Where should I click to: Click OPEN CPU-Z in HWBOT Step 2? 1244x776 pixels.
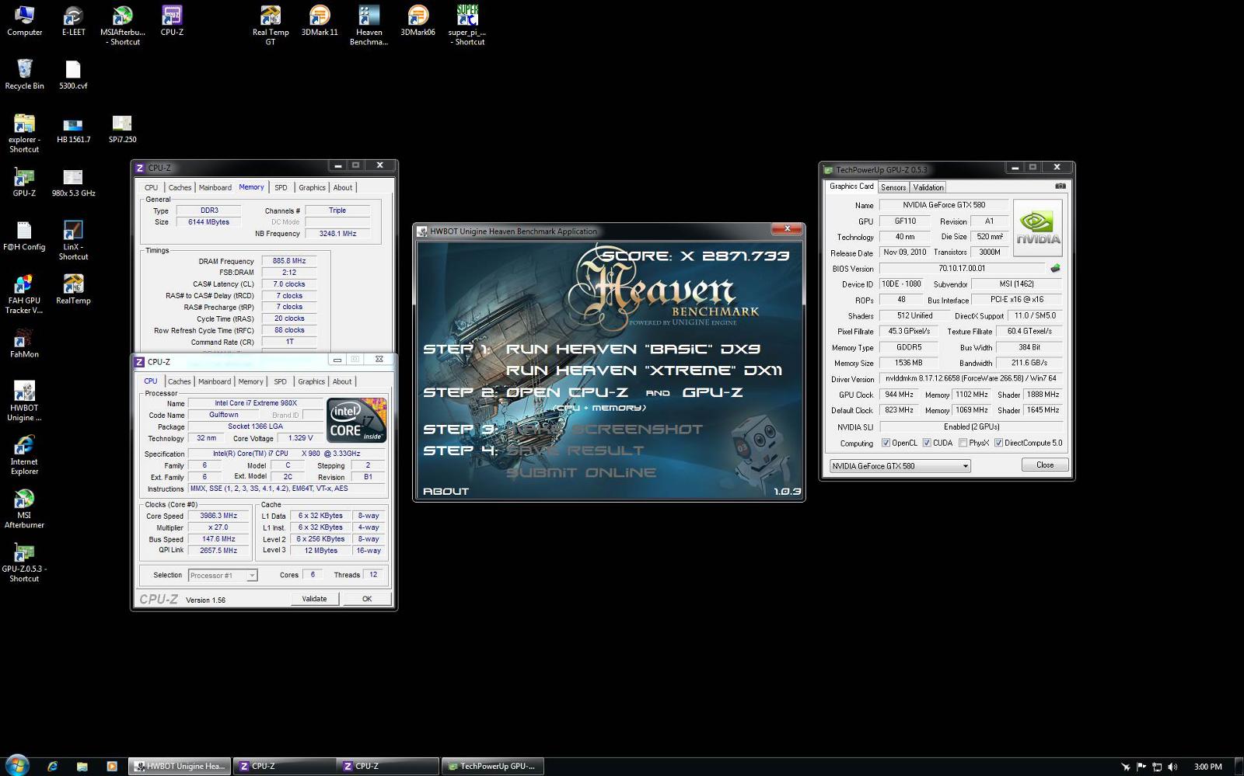tap(568, 392)
